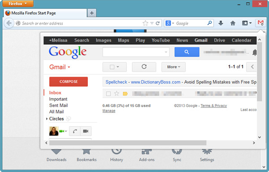
Task: Open Bookmarks from the start page
Action: 87,155
